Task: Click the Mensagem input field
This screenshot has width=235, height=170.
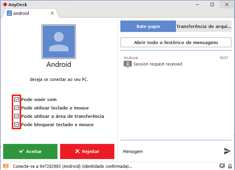Action: 171,151
